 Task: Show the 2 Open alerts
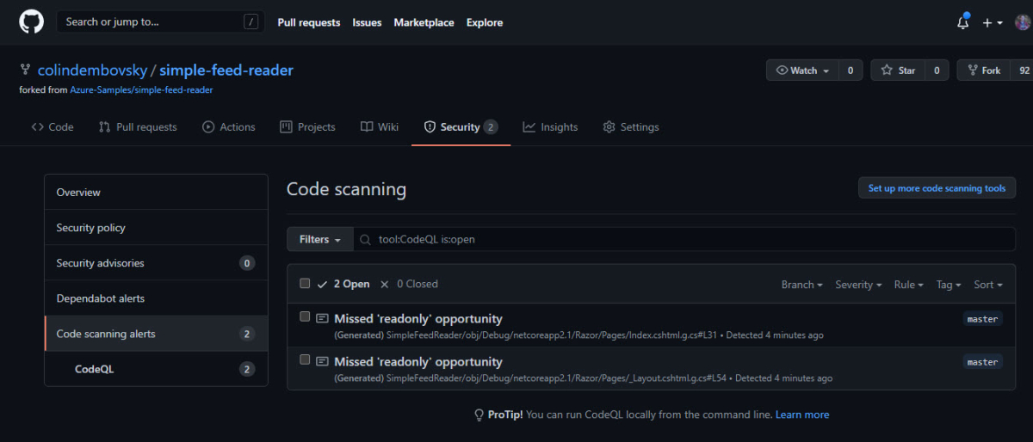(344, 284)
